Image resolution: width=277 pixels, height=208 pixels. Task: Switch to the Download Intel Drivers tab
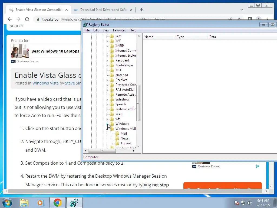(x=104, y=10)
